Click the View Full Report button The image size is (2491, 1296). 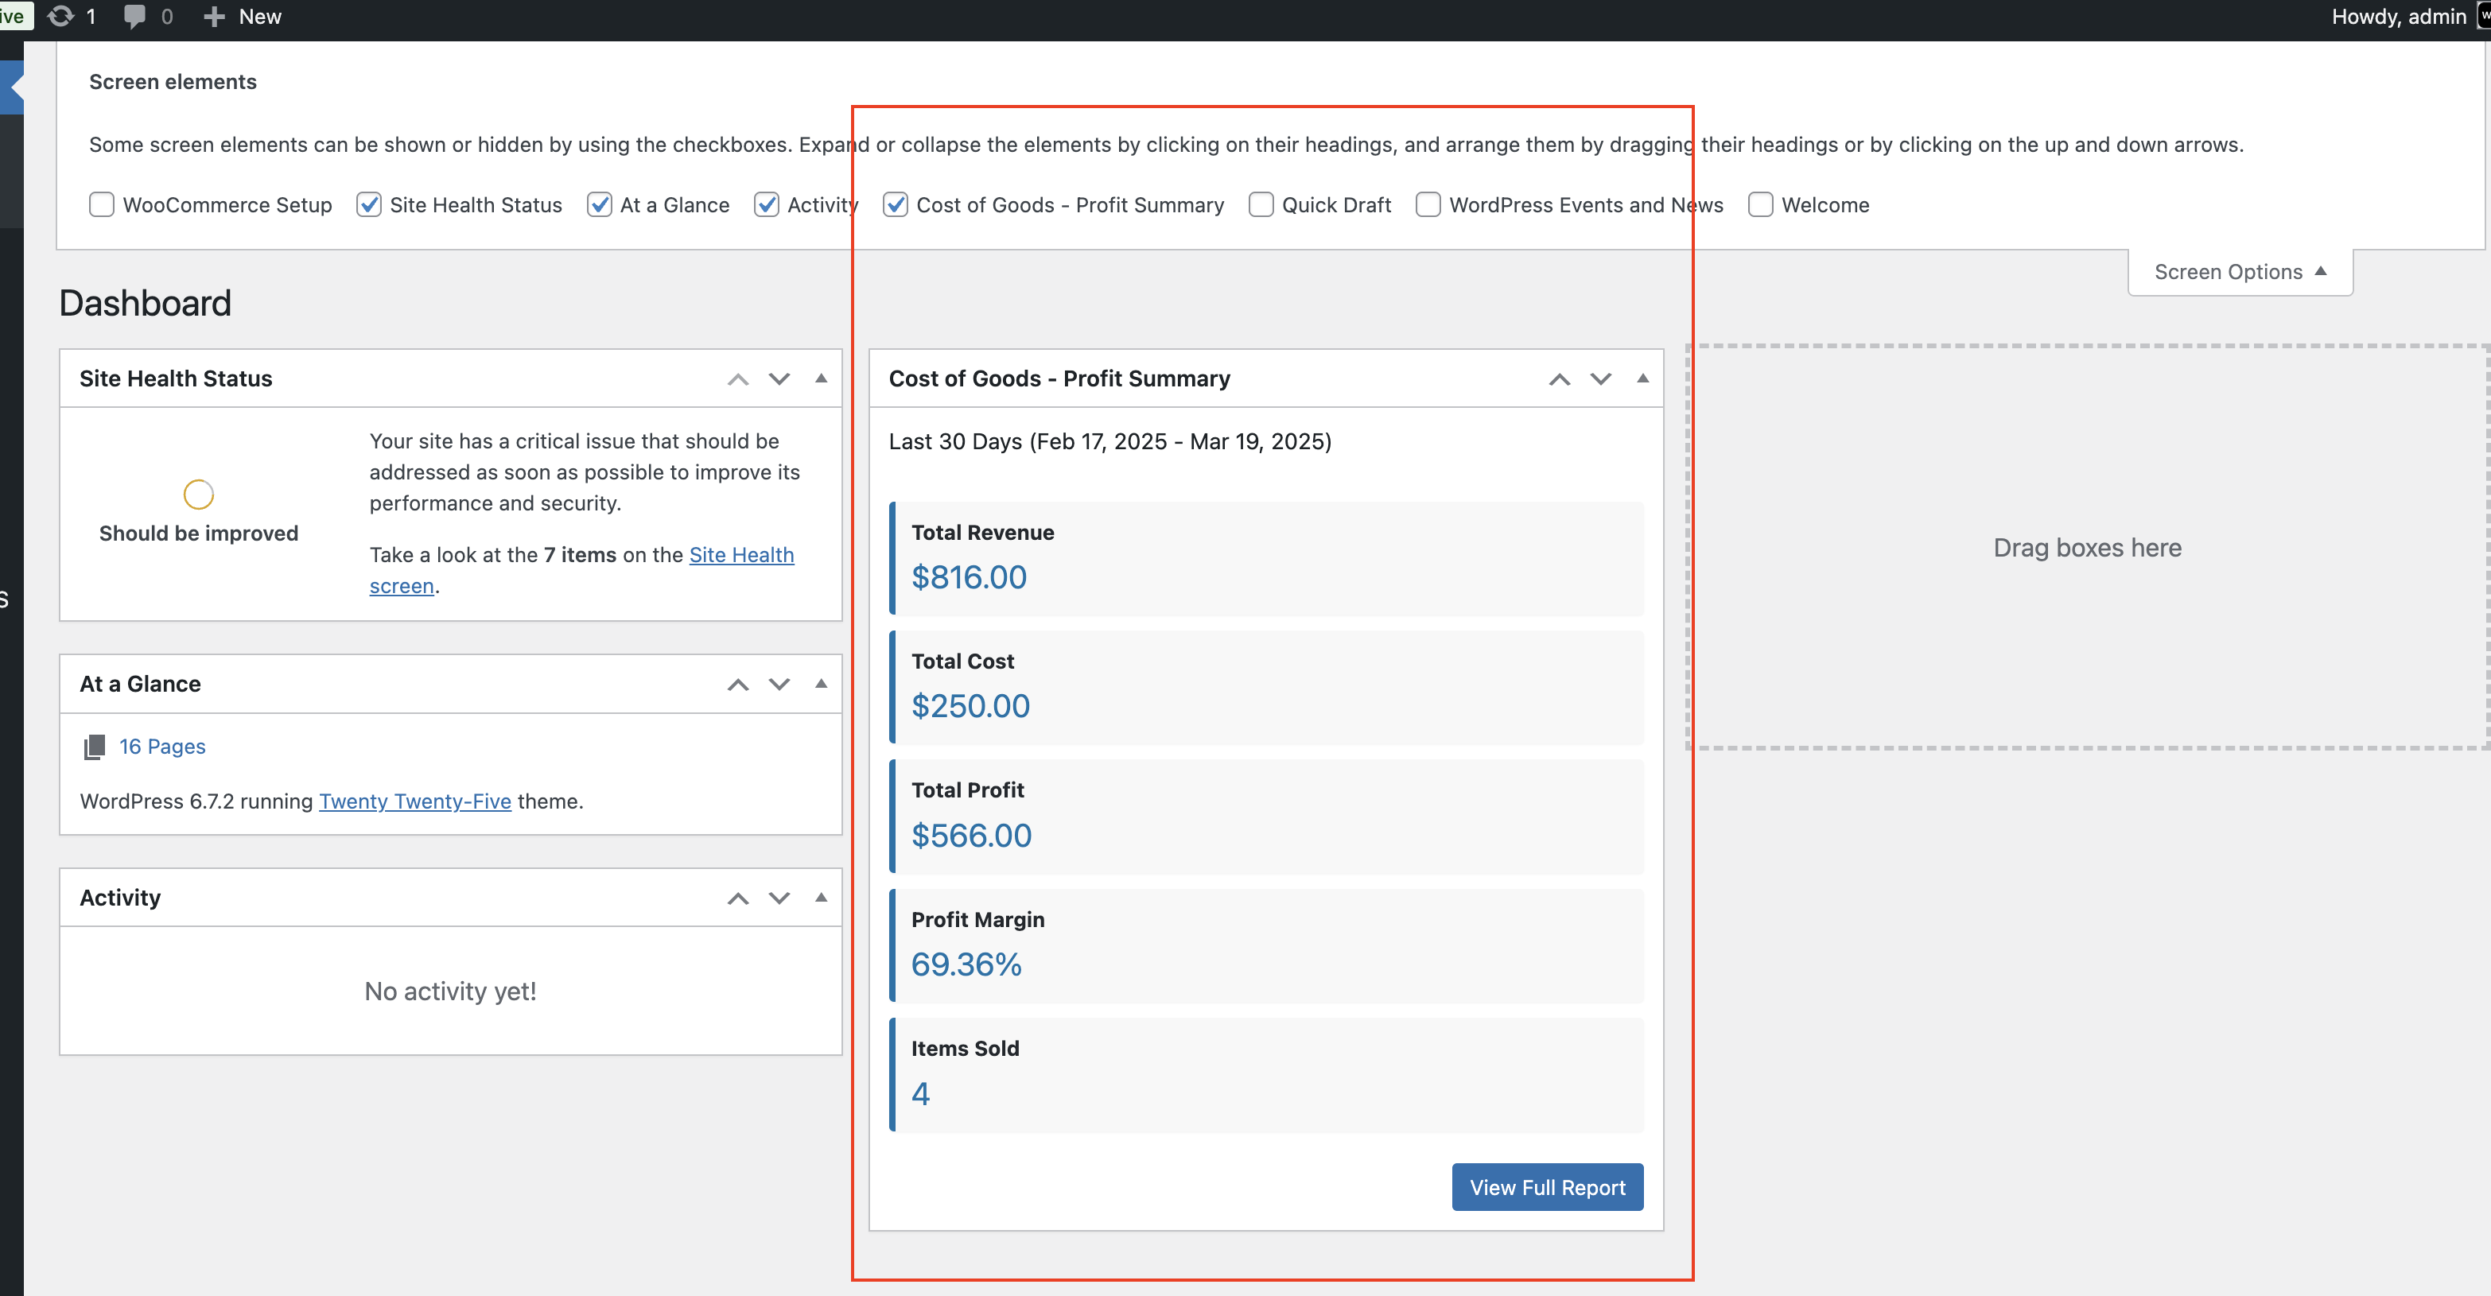tap(1547, 1188)
